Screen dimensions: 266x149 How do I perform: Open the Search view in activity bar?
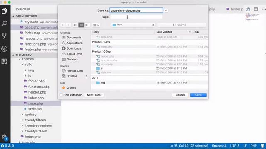tap(5, 24)
